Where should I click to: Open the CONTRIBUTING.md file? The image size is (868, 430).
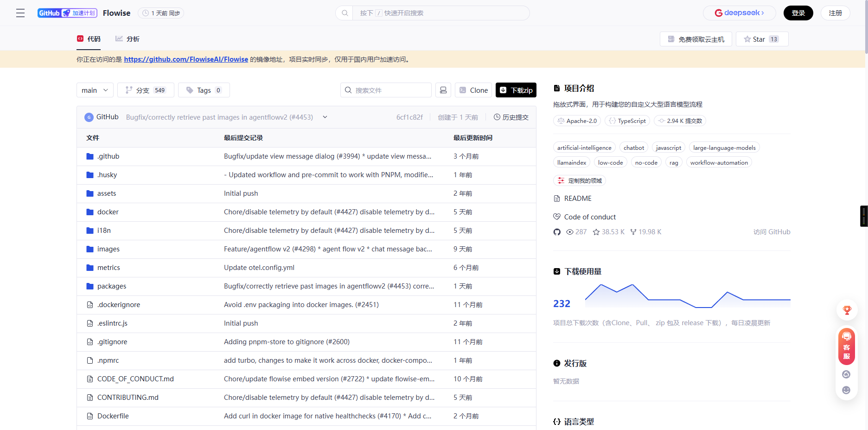[x=128, y=398]
